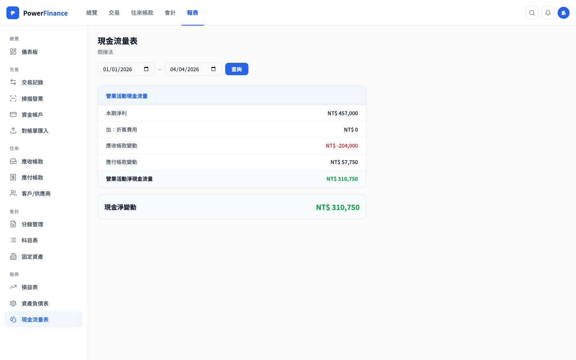
Task: Select the 固定資產 fixed assets icon
Action: (13, 256)
